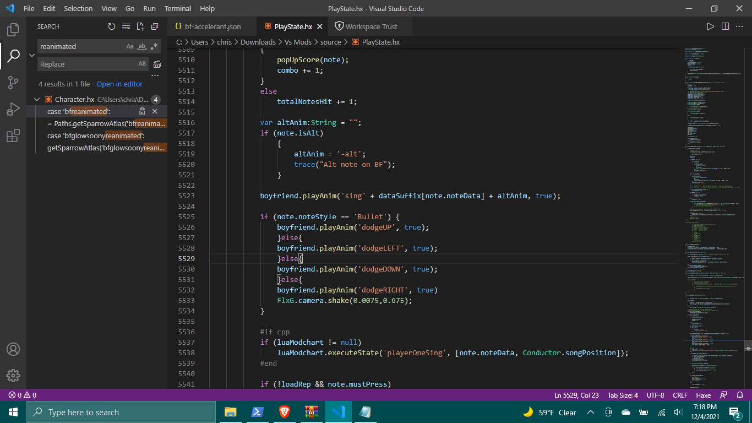This screenshot has width=752, height=423.
Task: Open the Source Control view
Action: 13,82
